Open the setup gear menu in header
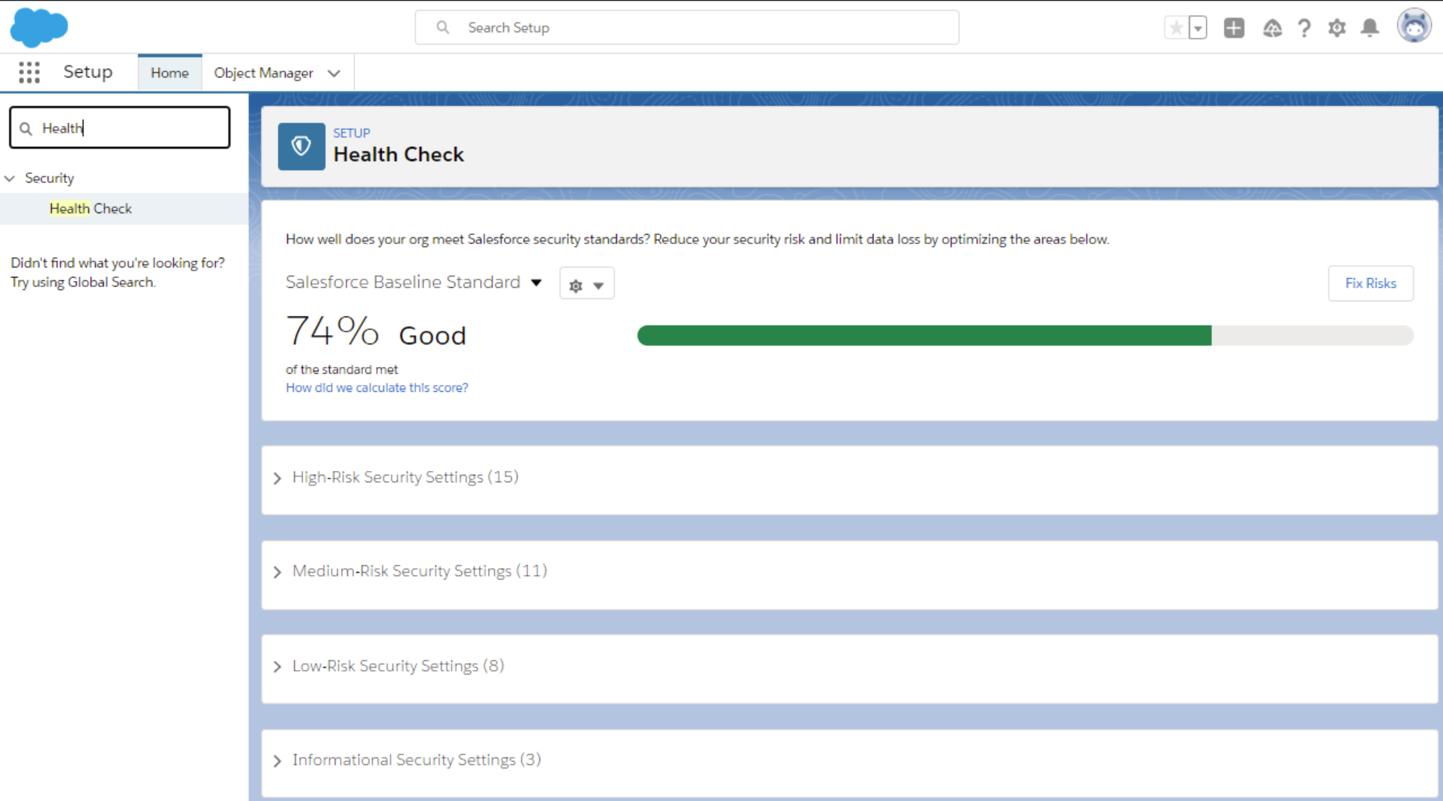 1337,28
